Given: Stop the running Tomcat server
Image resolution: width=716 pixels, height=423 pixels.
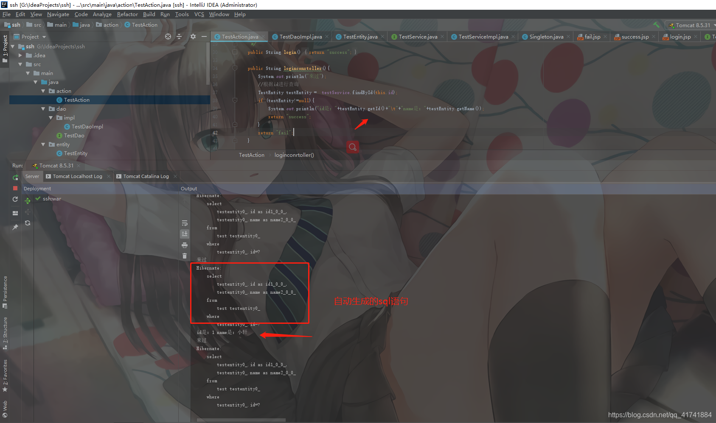Looking at the screenshot, I should pos(15,188).
